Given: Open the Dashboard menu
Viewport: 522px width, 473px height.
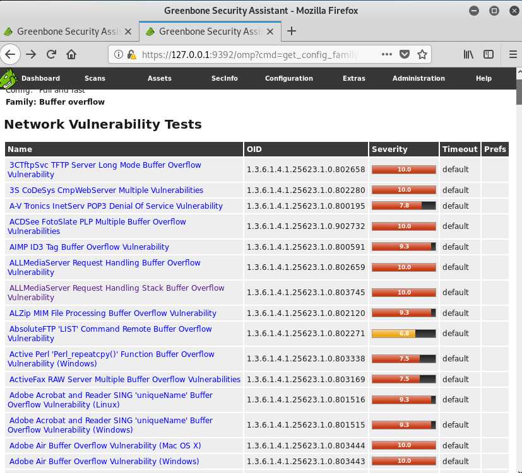Looking at the screenshot, I should click(40, 78).
